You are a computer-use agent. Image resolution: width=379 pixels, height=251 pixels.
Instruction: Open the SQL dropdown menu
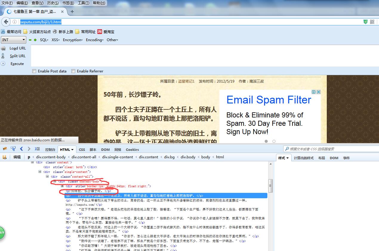point(44,40)
